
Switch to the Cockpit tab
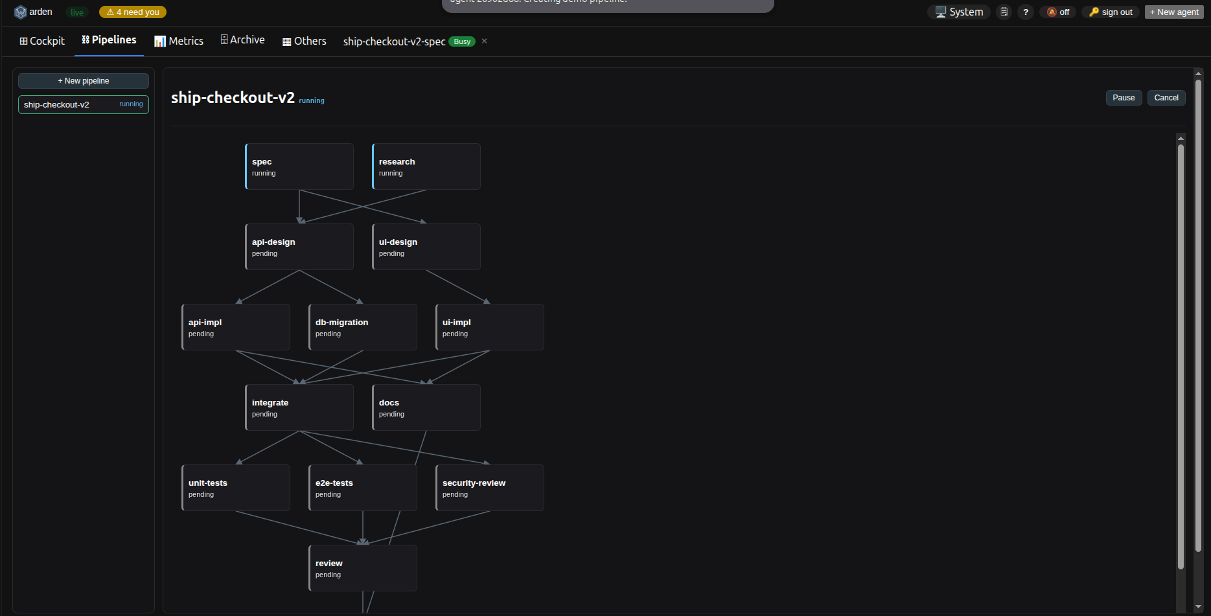(42, 41)
